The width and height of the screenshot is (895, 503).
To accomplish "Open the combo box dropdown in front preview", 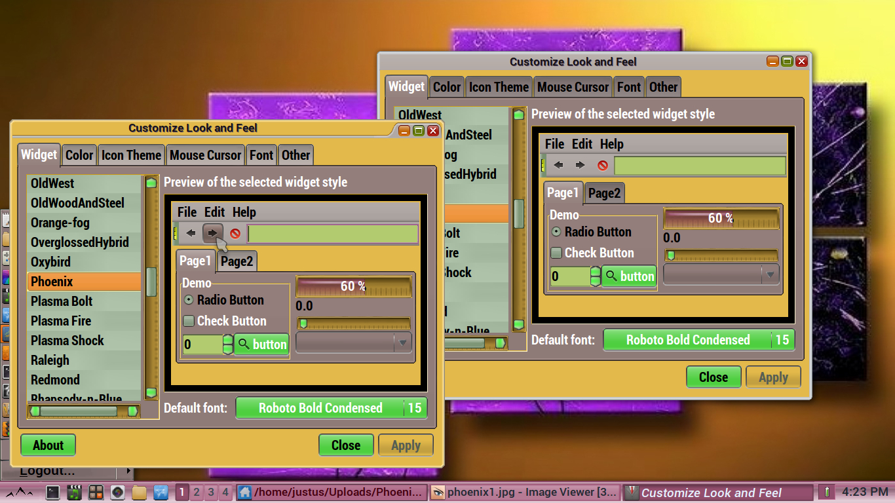I will click(x=354, y=343).
